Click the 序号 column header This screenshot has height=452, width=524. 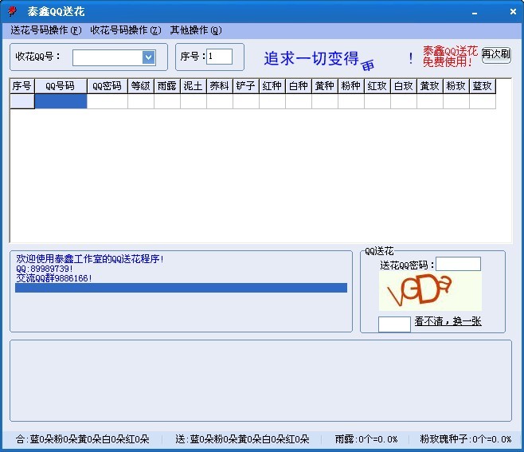(x=22, y=86)
